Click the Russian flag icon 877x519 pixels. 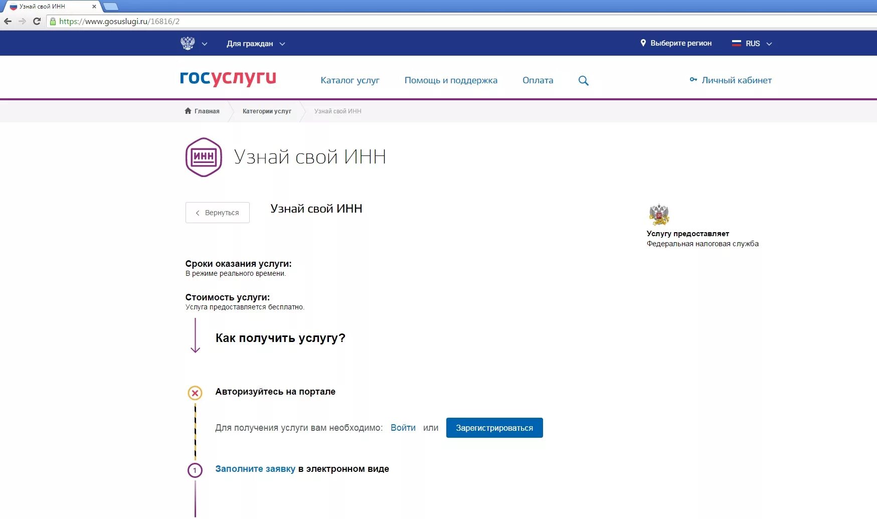pos(736,43)
